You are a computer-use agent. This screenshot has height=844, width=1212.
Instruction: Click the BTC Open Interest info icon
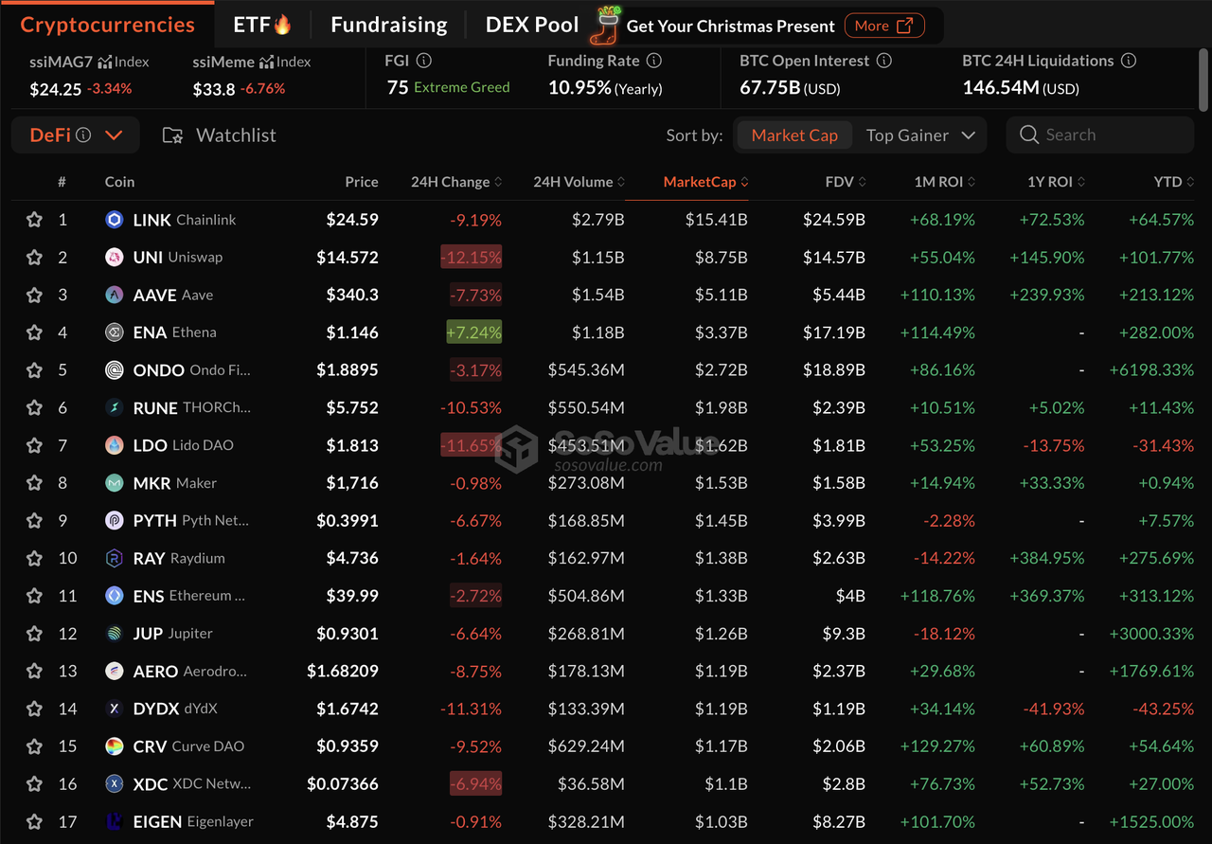884,61
